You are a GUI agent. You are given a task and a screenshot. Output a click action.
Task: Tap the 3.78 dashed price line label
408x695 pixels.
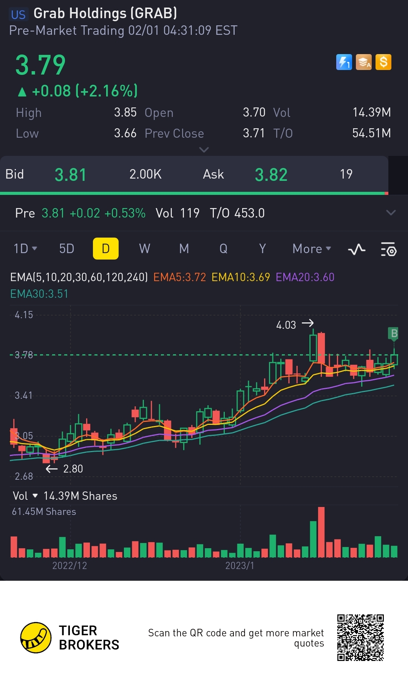coord(23,355)
